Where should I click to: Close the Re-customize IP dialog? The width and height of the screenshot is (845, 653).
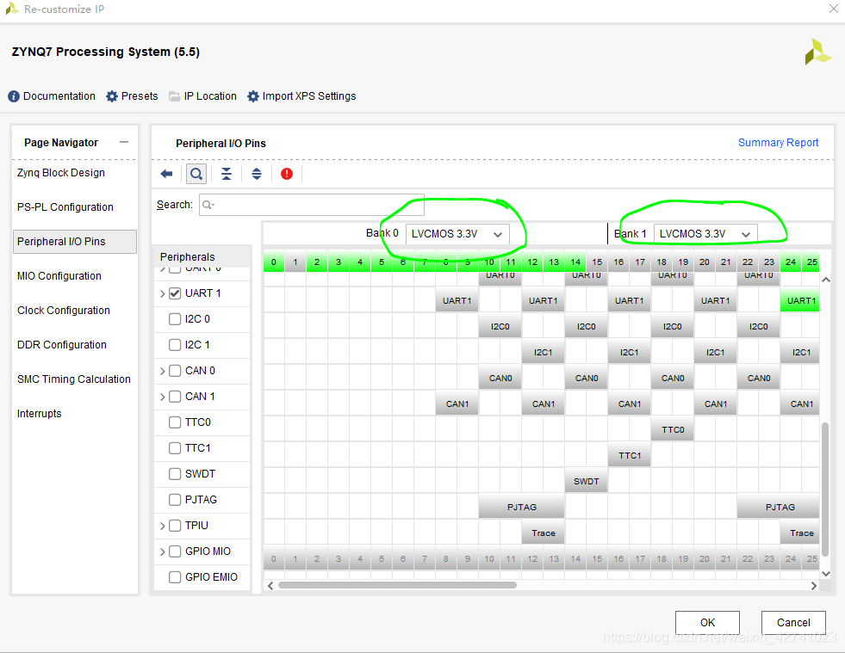point(833,9)
